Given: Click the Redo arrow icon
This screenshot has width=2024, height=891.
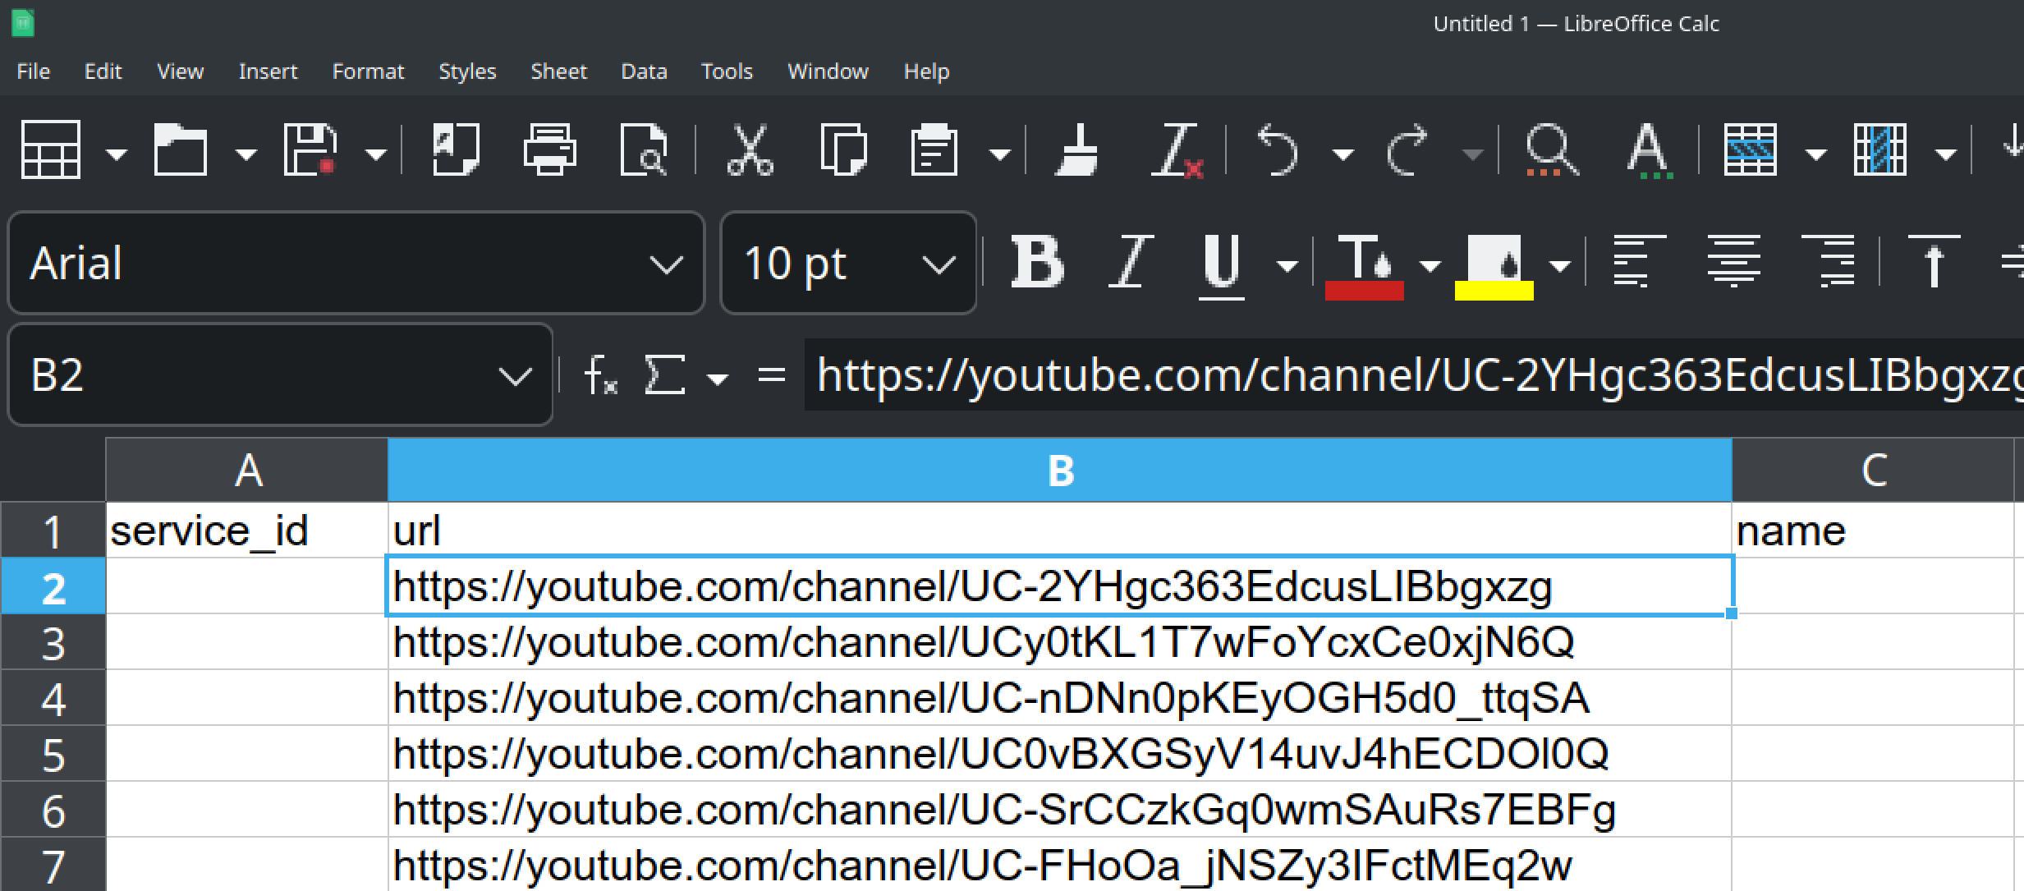Looking at the screenshot, I should (1407, 149).
